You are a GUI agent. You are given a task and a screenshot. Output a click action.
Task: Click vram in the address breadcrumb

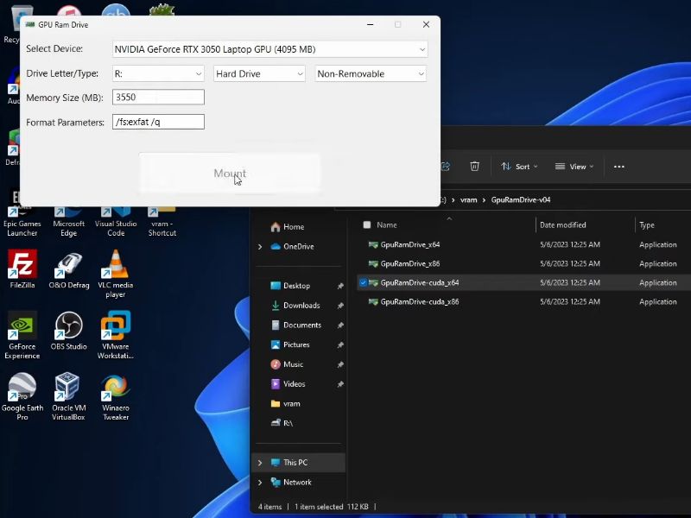pos(468,200)
